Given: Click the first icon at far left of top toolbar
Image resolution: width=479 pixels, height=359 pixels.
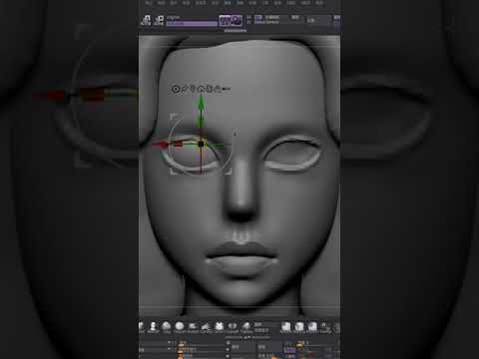Looking at the screenshot, I should coord(146,20).
